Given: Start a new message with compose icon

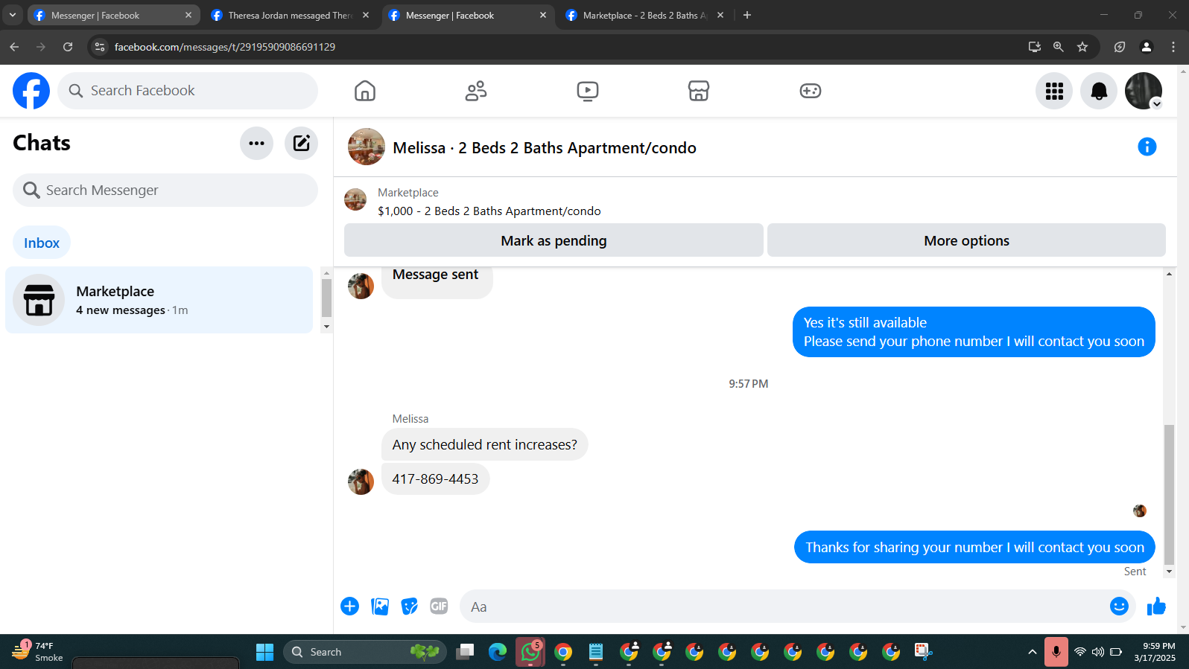Looking at the screenshot, I should [x=302, y=143].
